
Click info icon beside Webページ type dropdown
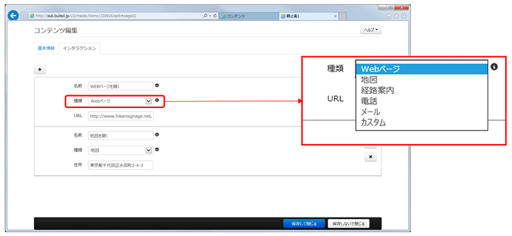[x=157, y=100]
